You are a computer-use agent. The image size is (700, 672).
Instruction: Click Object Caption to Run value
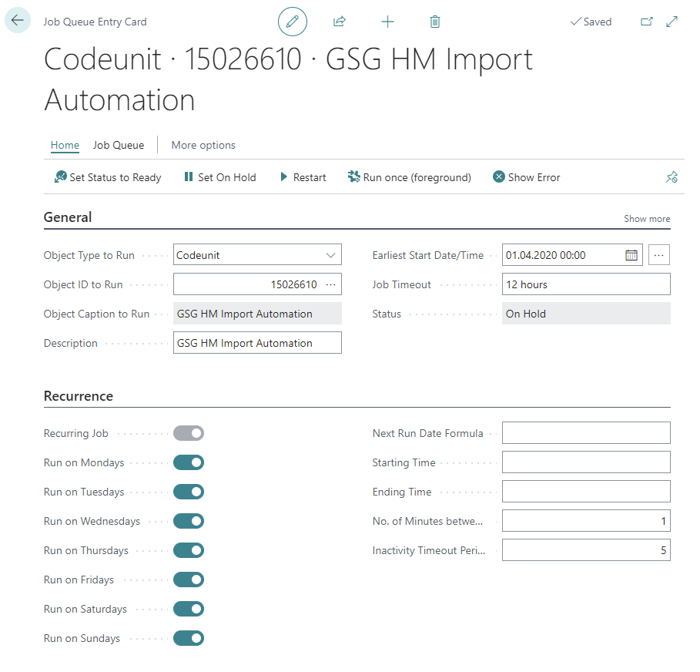pyautogui.click(x=257, y=313)
